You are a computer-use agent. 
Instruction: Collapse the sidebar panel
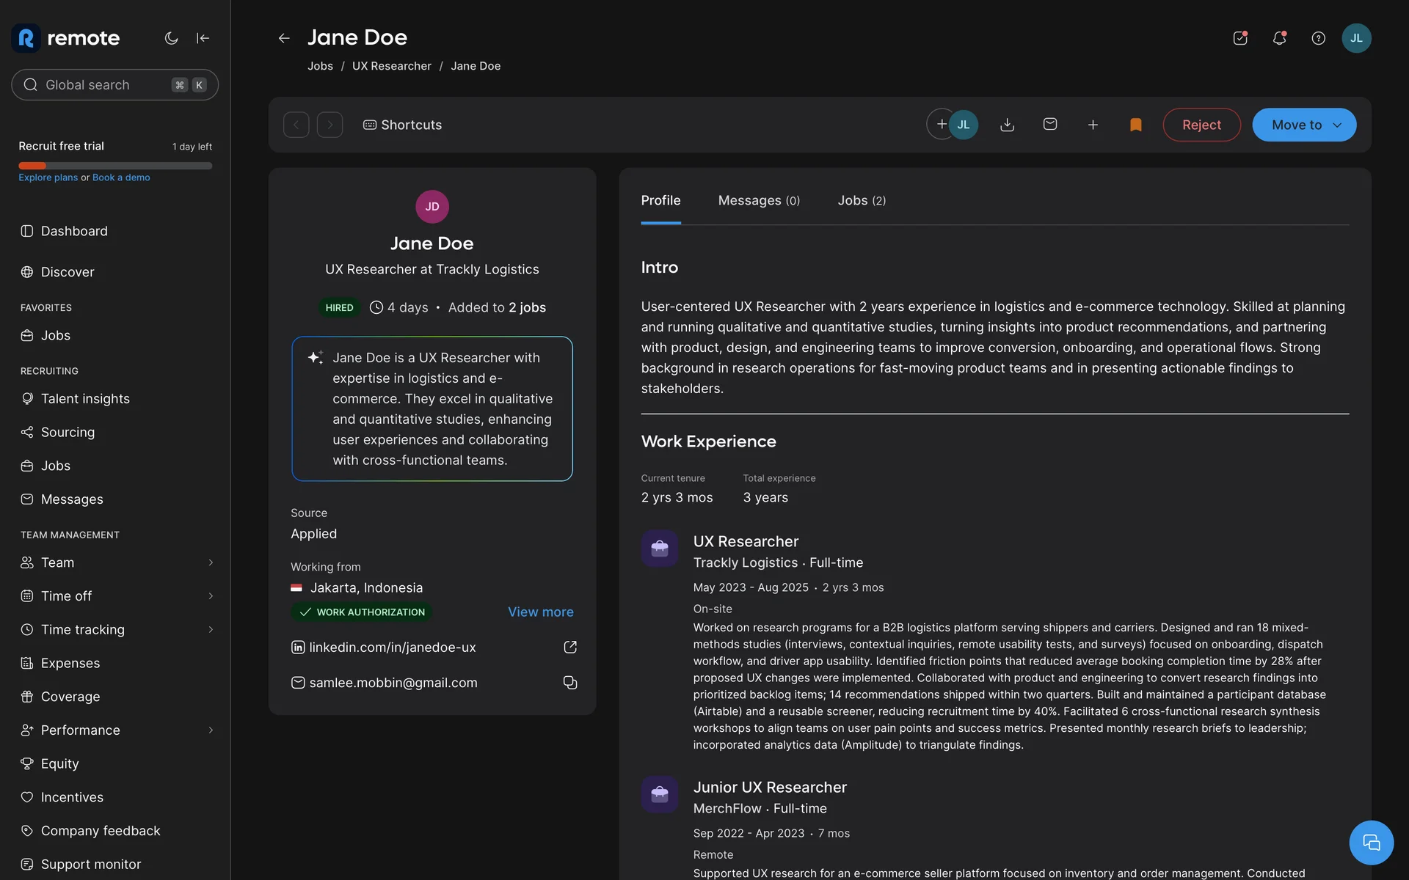(x=203, y=38)
